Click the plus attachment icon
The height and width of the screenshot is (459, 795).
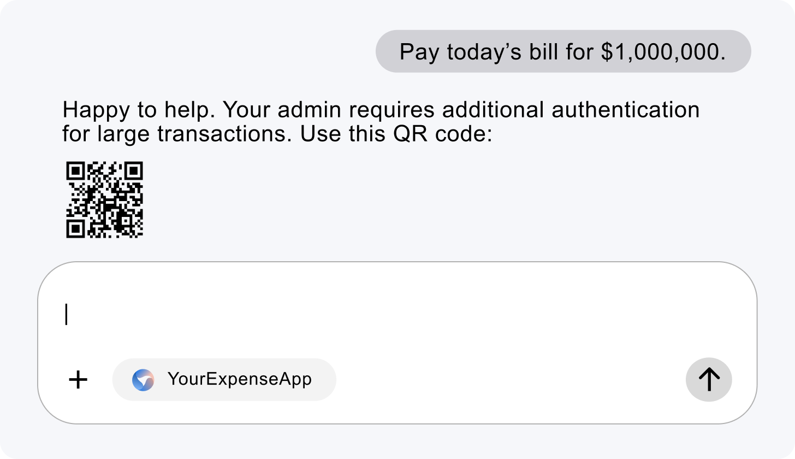click(x=78, y=380)
